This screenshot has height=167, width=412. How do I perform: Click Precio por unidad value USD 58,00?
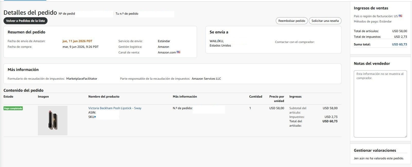point(277,108)
